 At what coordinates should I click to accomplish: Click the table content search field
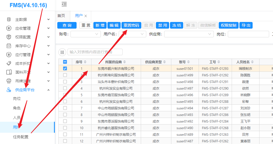tap(95, 52)
